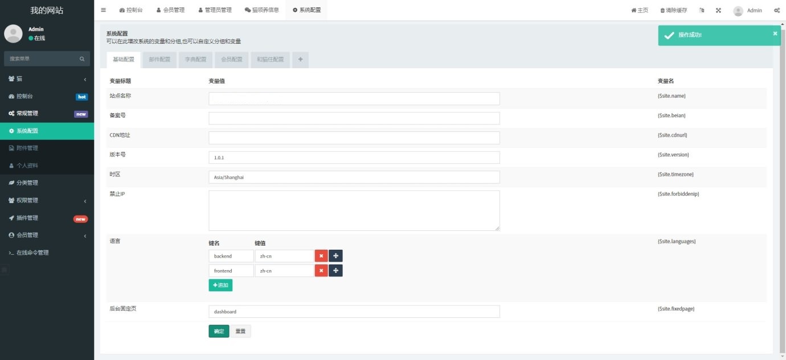Add a new config group with plus tab
This screenshot has width=786, height=360.
coord(300,60)
